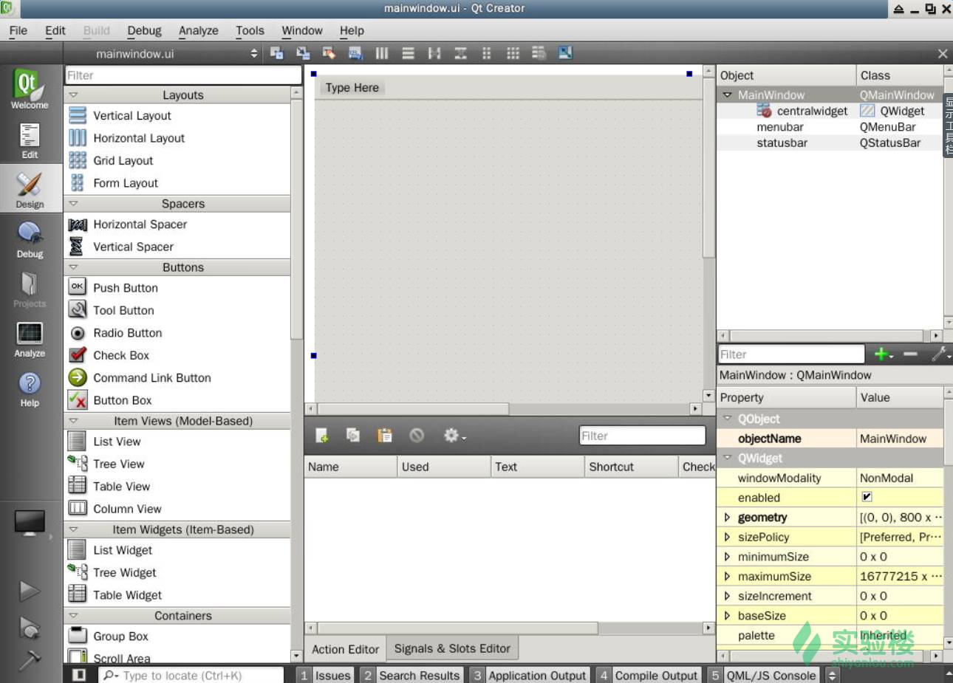Click the Action Editor Filter field
This screenshot has height=683, width=953.
pyautogui.click(x=642, y=436)
